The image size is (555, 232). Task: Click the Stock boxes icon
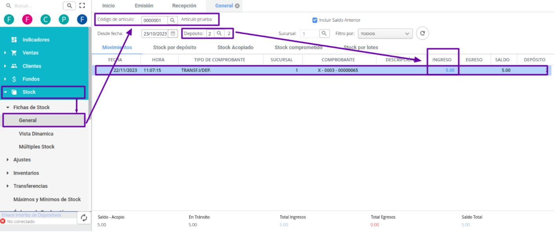[x=14, y=92]
